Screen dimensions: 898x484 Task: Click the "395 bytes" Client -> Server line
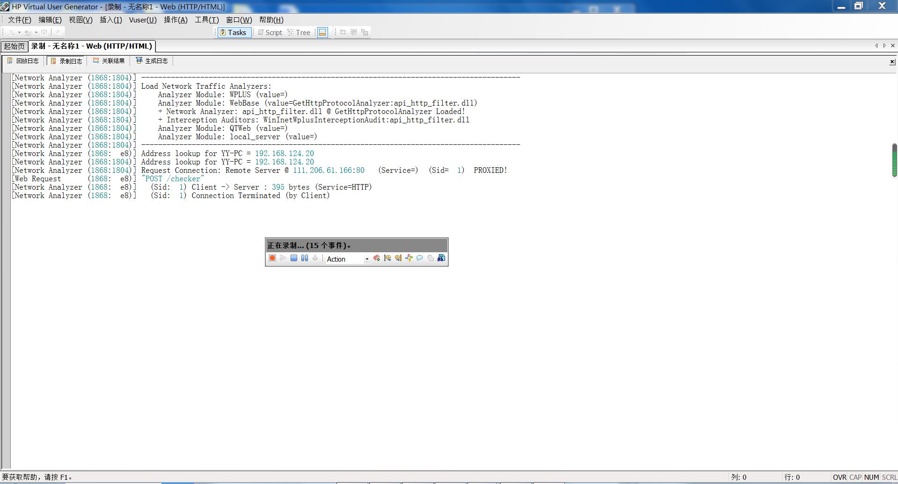coord(192,187)
